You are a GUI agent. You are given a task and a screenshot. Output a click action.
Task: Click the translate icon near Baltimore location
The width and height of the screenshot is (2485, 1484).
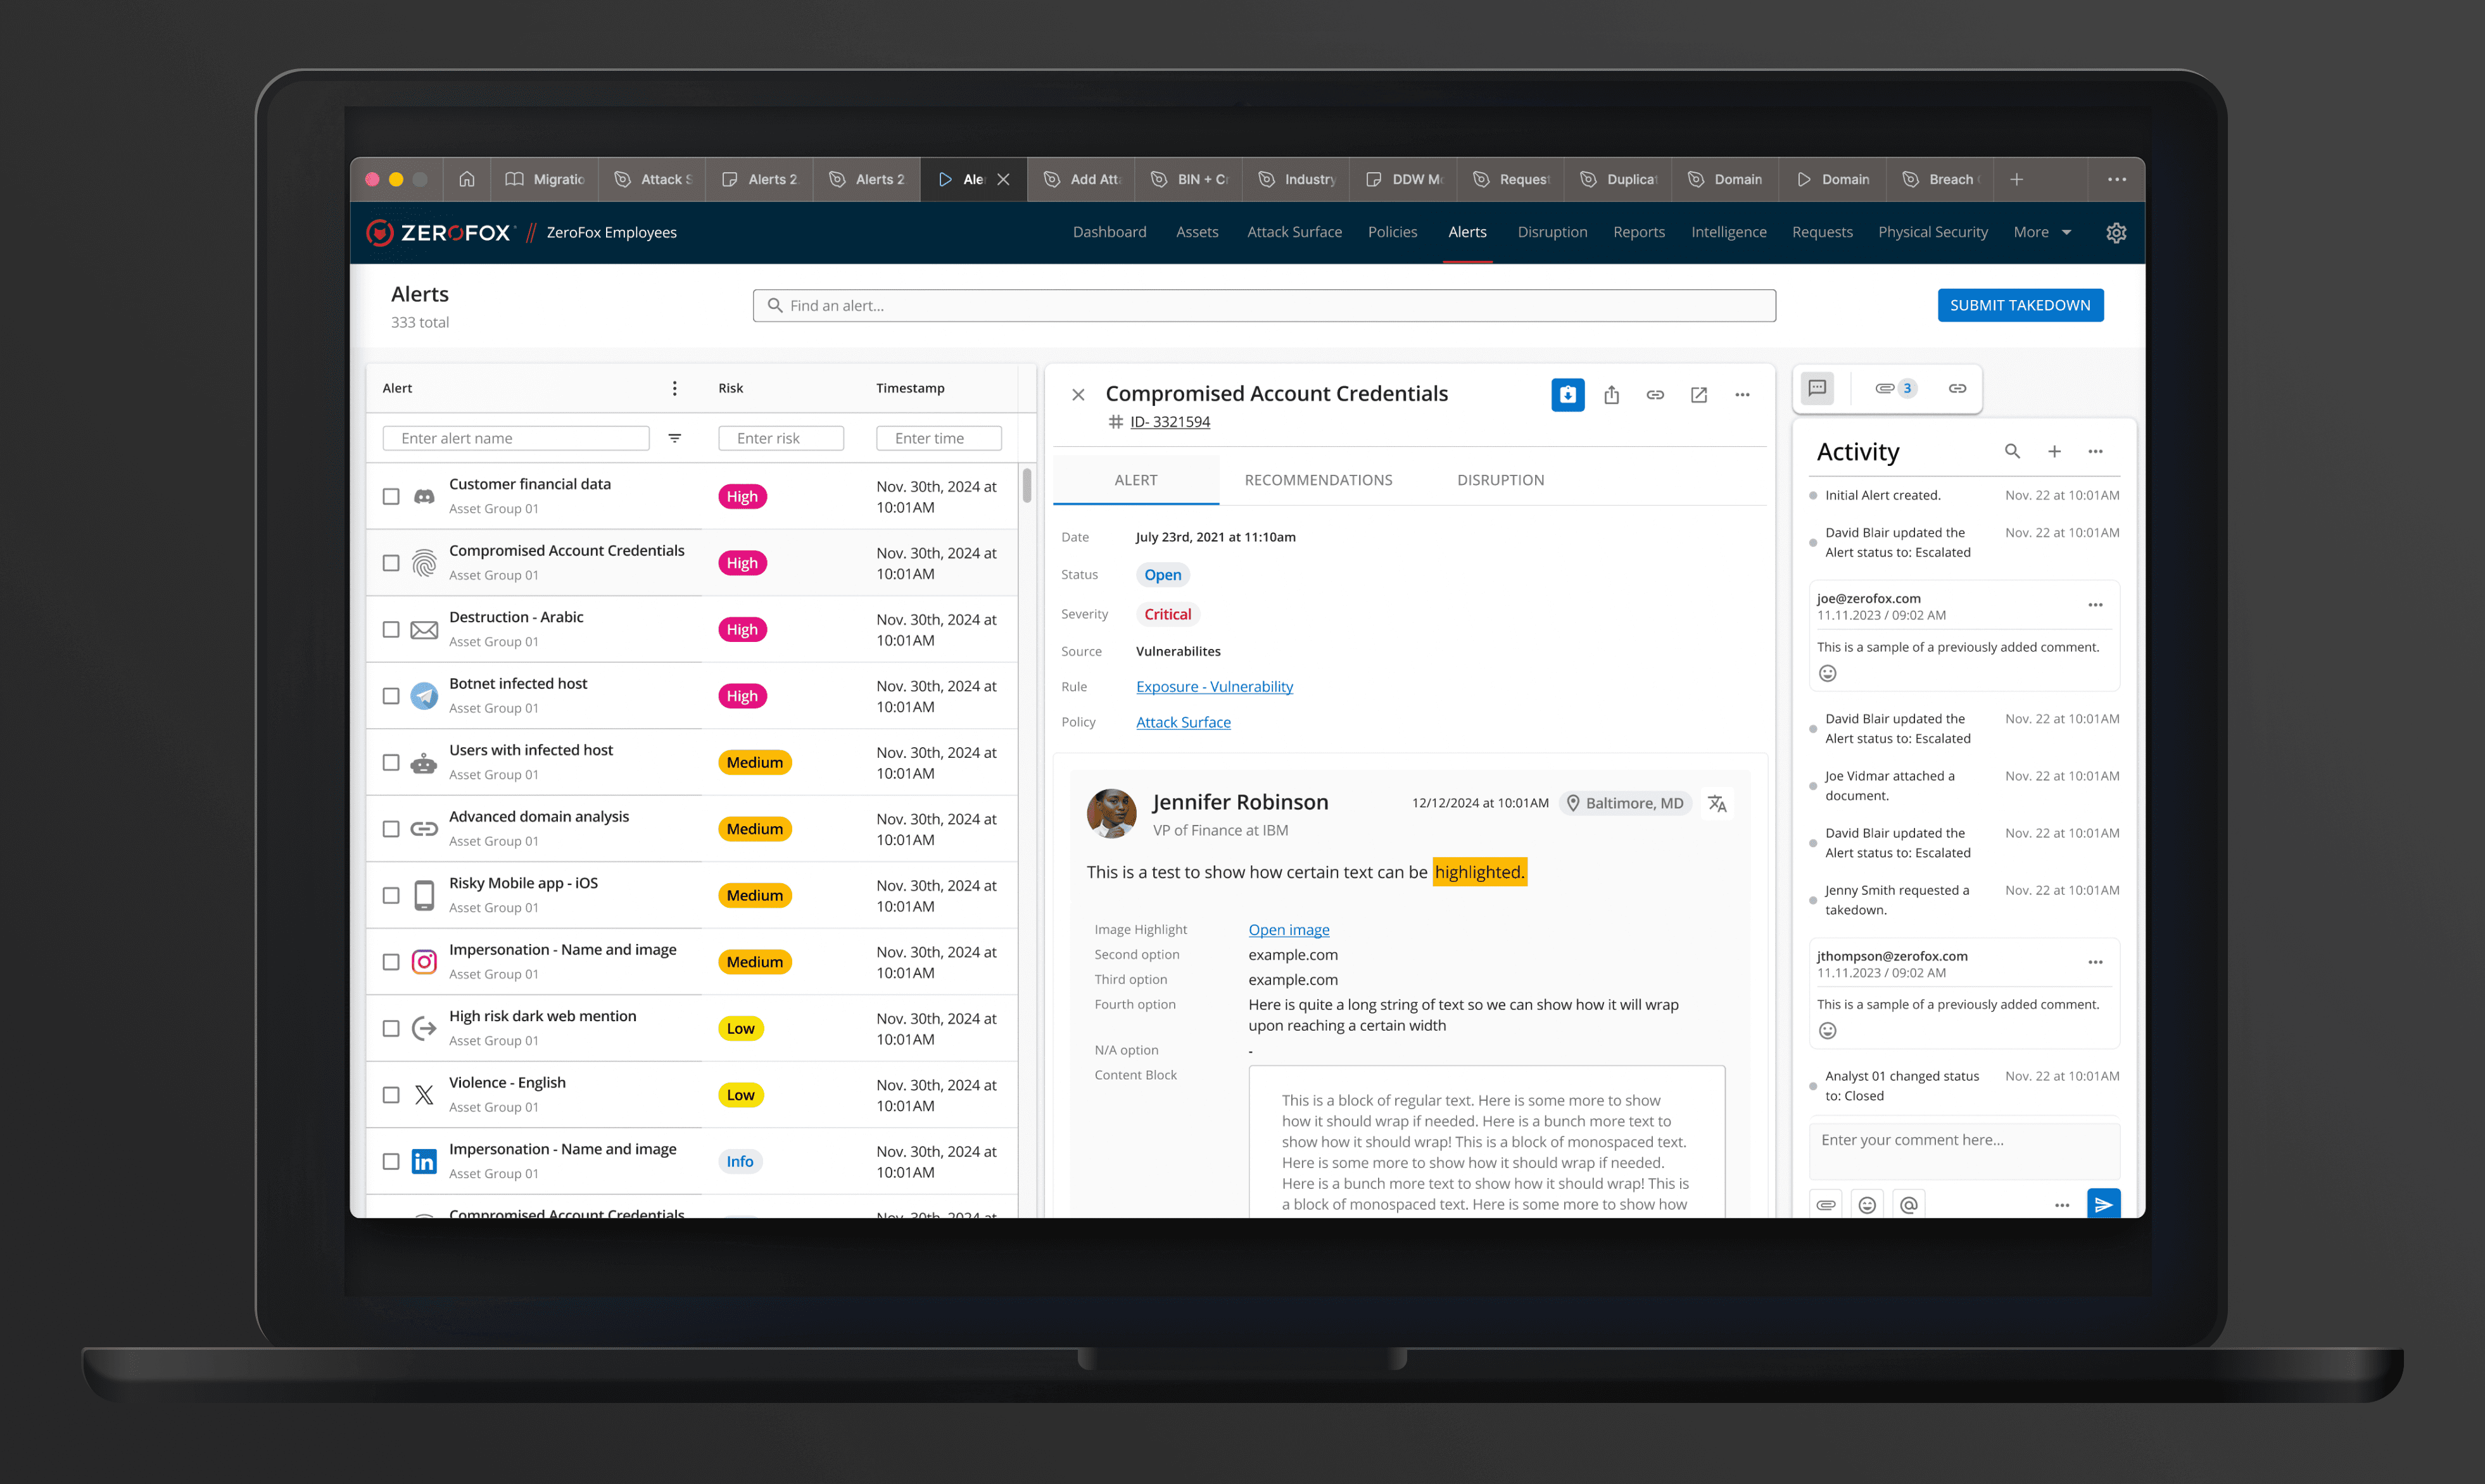point(1717,803)
